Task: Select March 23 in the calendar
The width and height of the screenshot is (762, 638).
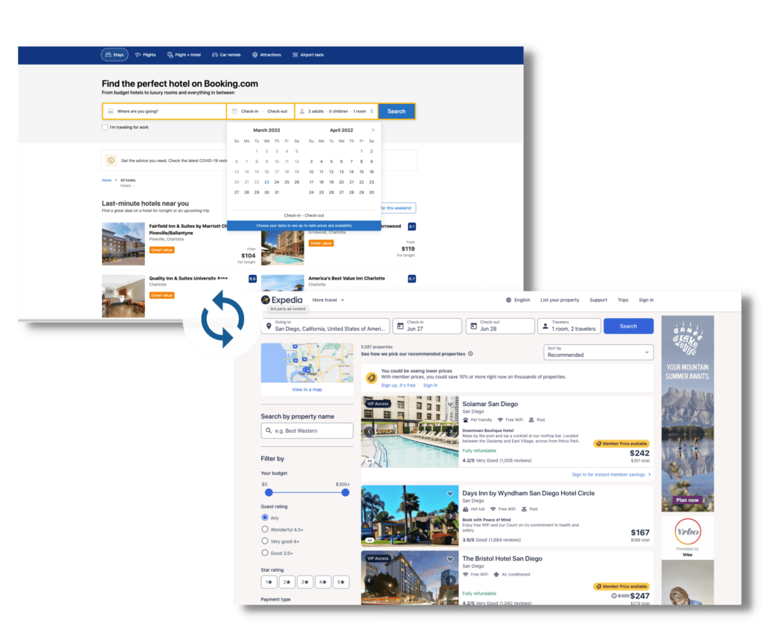Action: [267, 182]
